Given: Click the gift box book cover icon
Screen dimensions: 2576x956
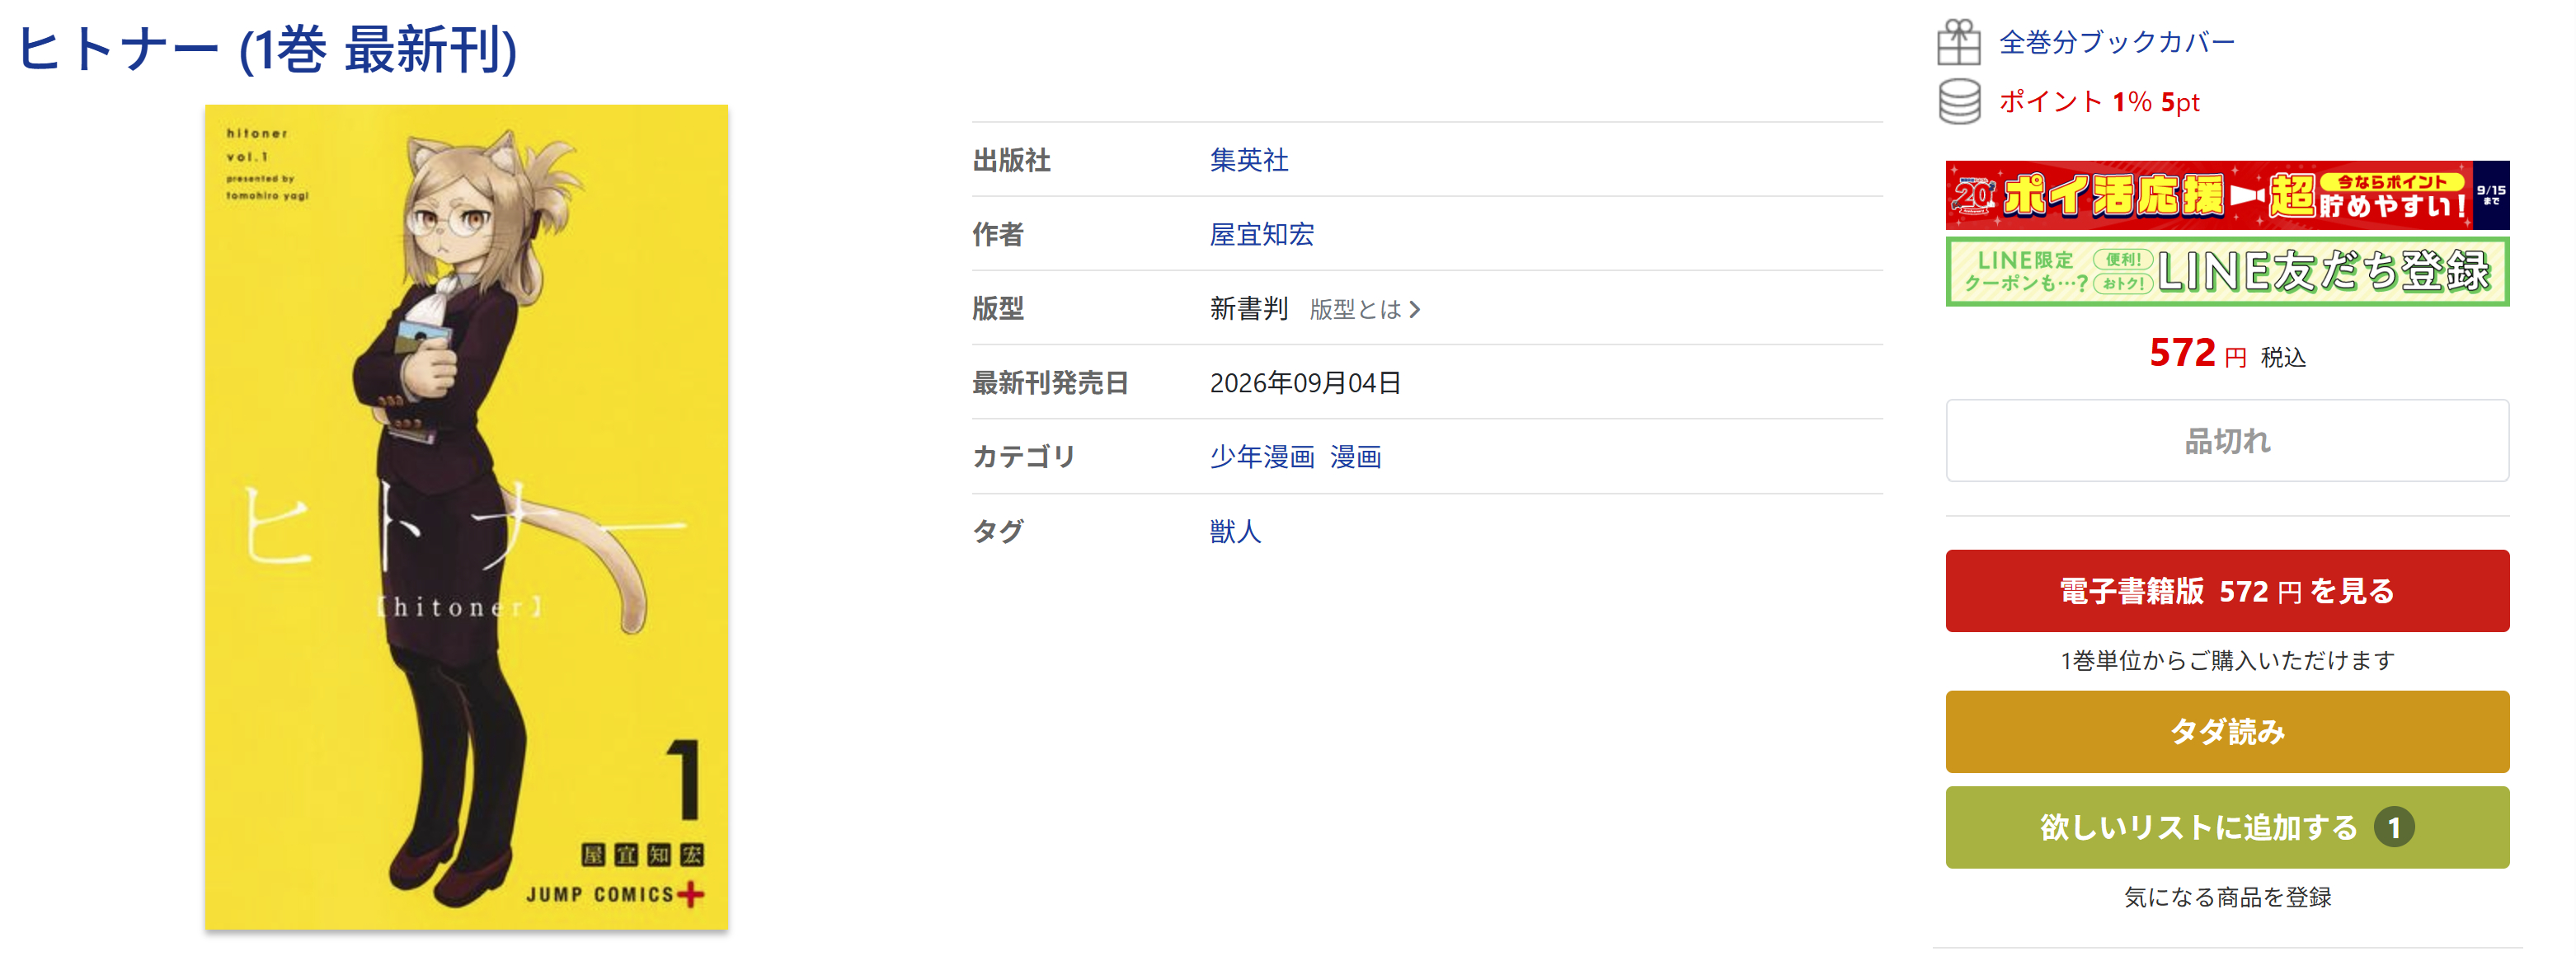Looking at the screenshot, I should (1958, 43).
